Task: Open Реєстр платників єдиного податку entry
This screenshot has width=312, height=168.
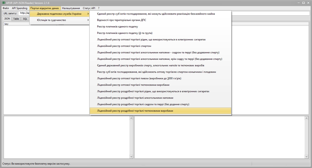Action: (160, 27)
